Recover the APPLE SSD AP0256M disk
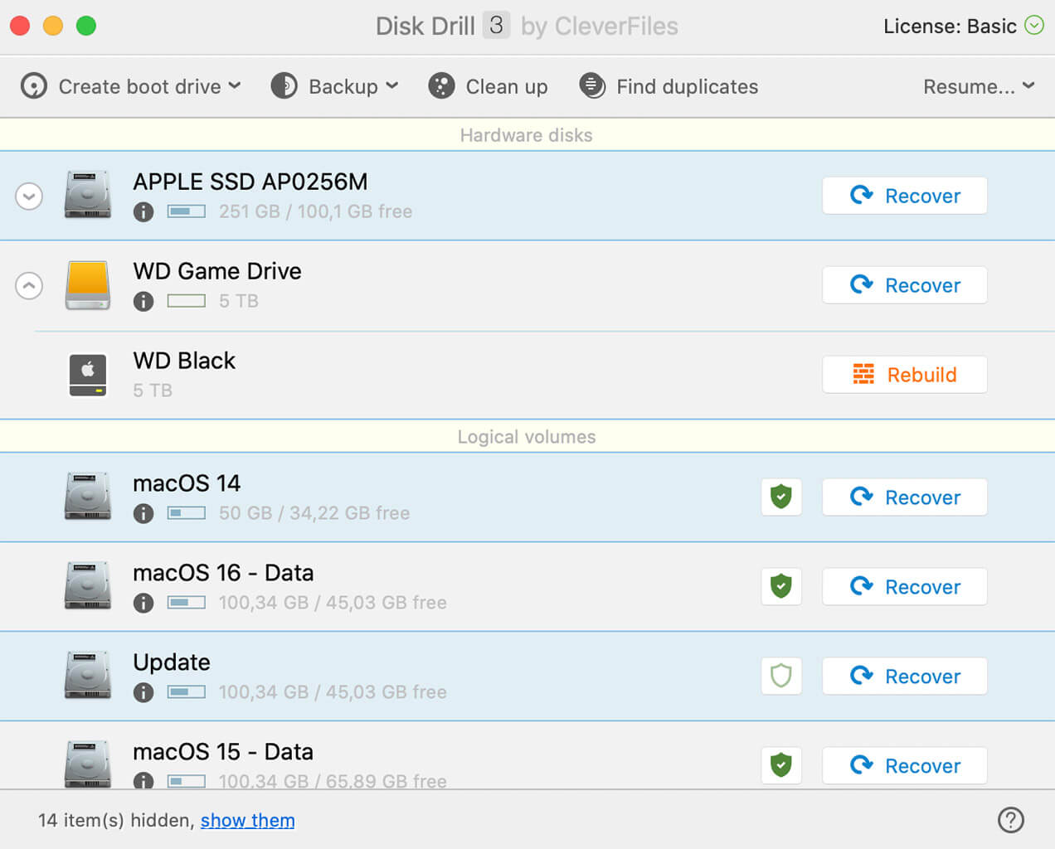1055x849 pixels. coord(905,196)
